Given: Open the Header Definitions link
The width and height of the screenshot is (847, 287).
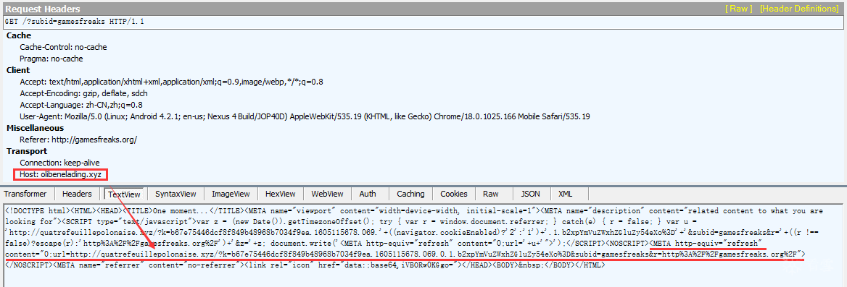Looking at the screenshot, I should tap(799, 9).
